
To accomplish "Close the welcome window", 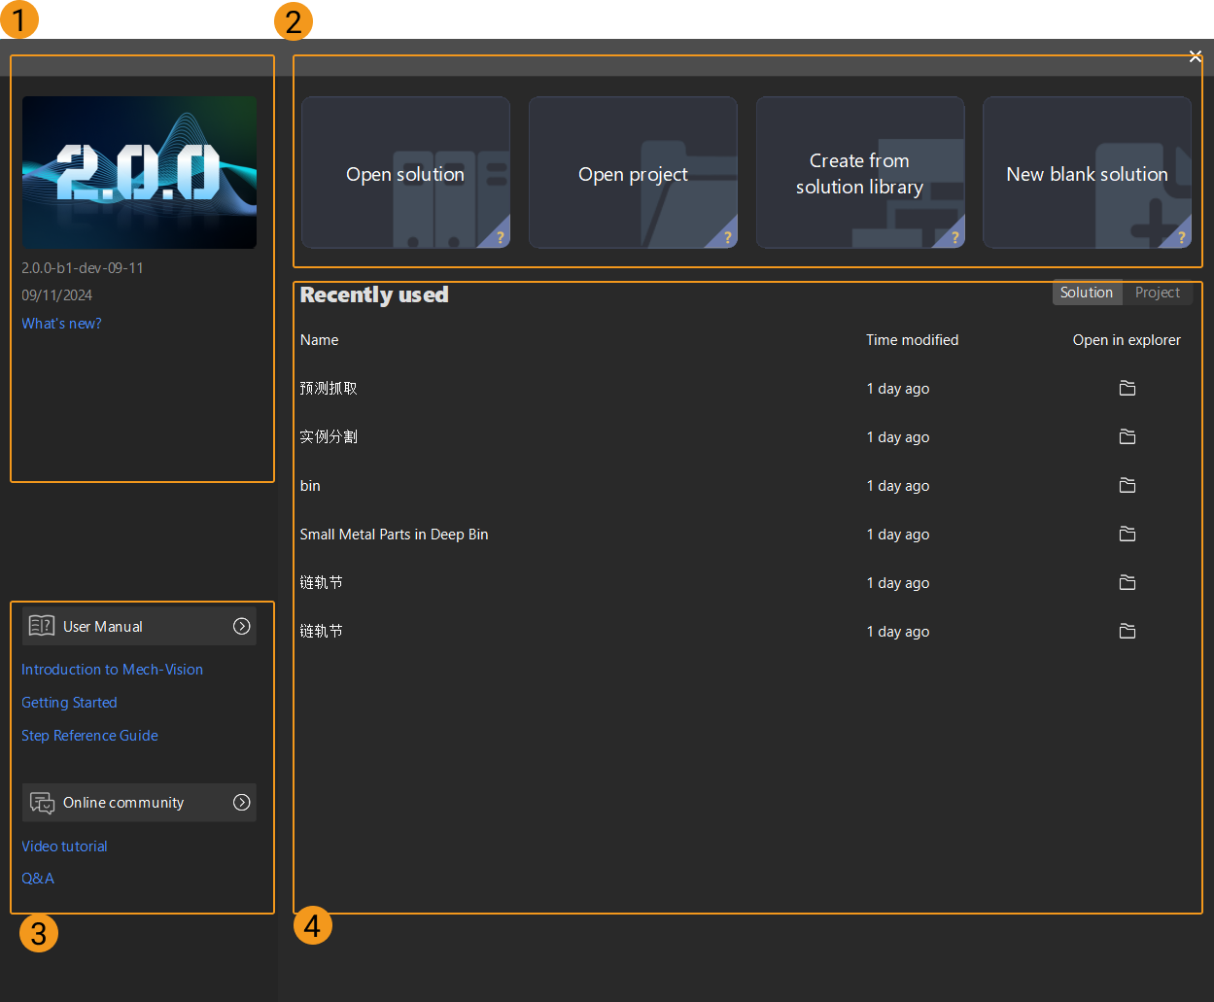I will click(1196, 56).
